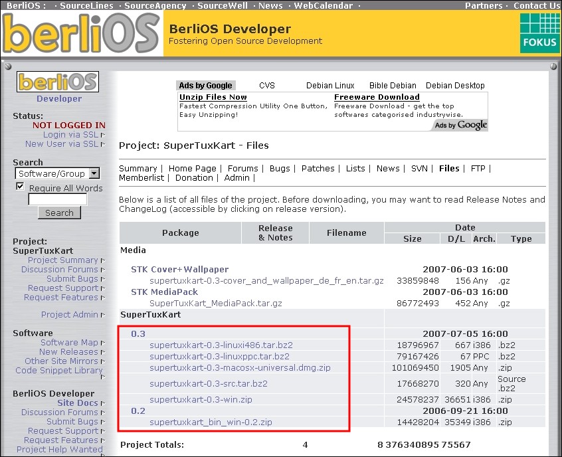This screenshot has height=457, width=562.
Task: Open STK Cover+Wallpaper release notes
Action: point(179,270)
